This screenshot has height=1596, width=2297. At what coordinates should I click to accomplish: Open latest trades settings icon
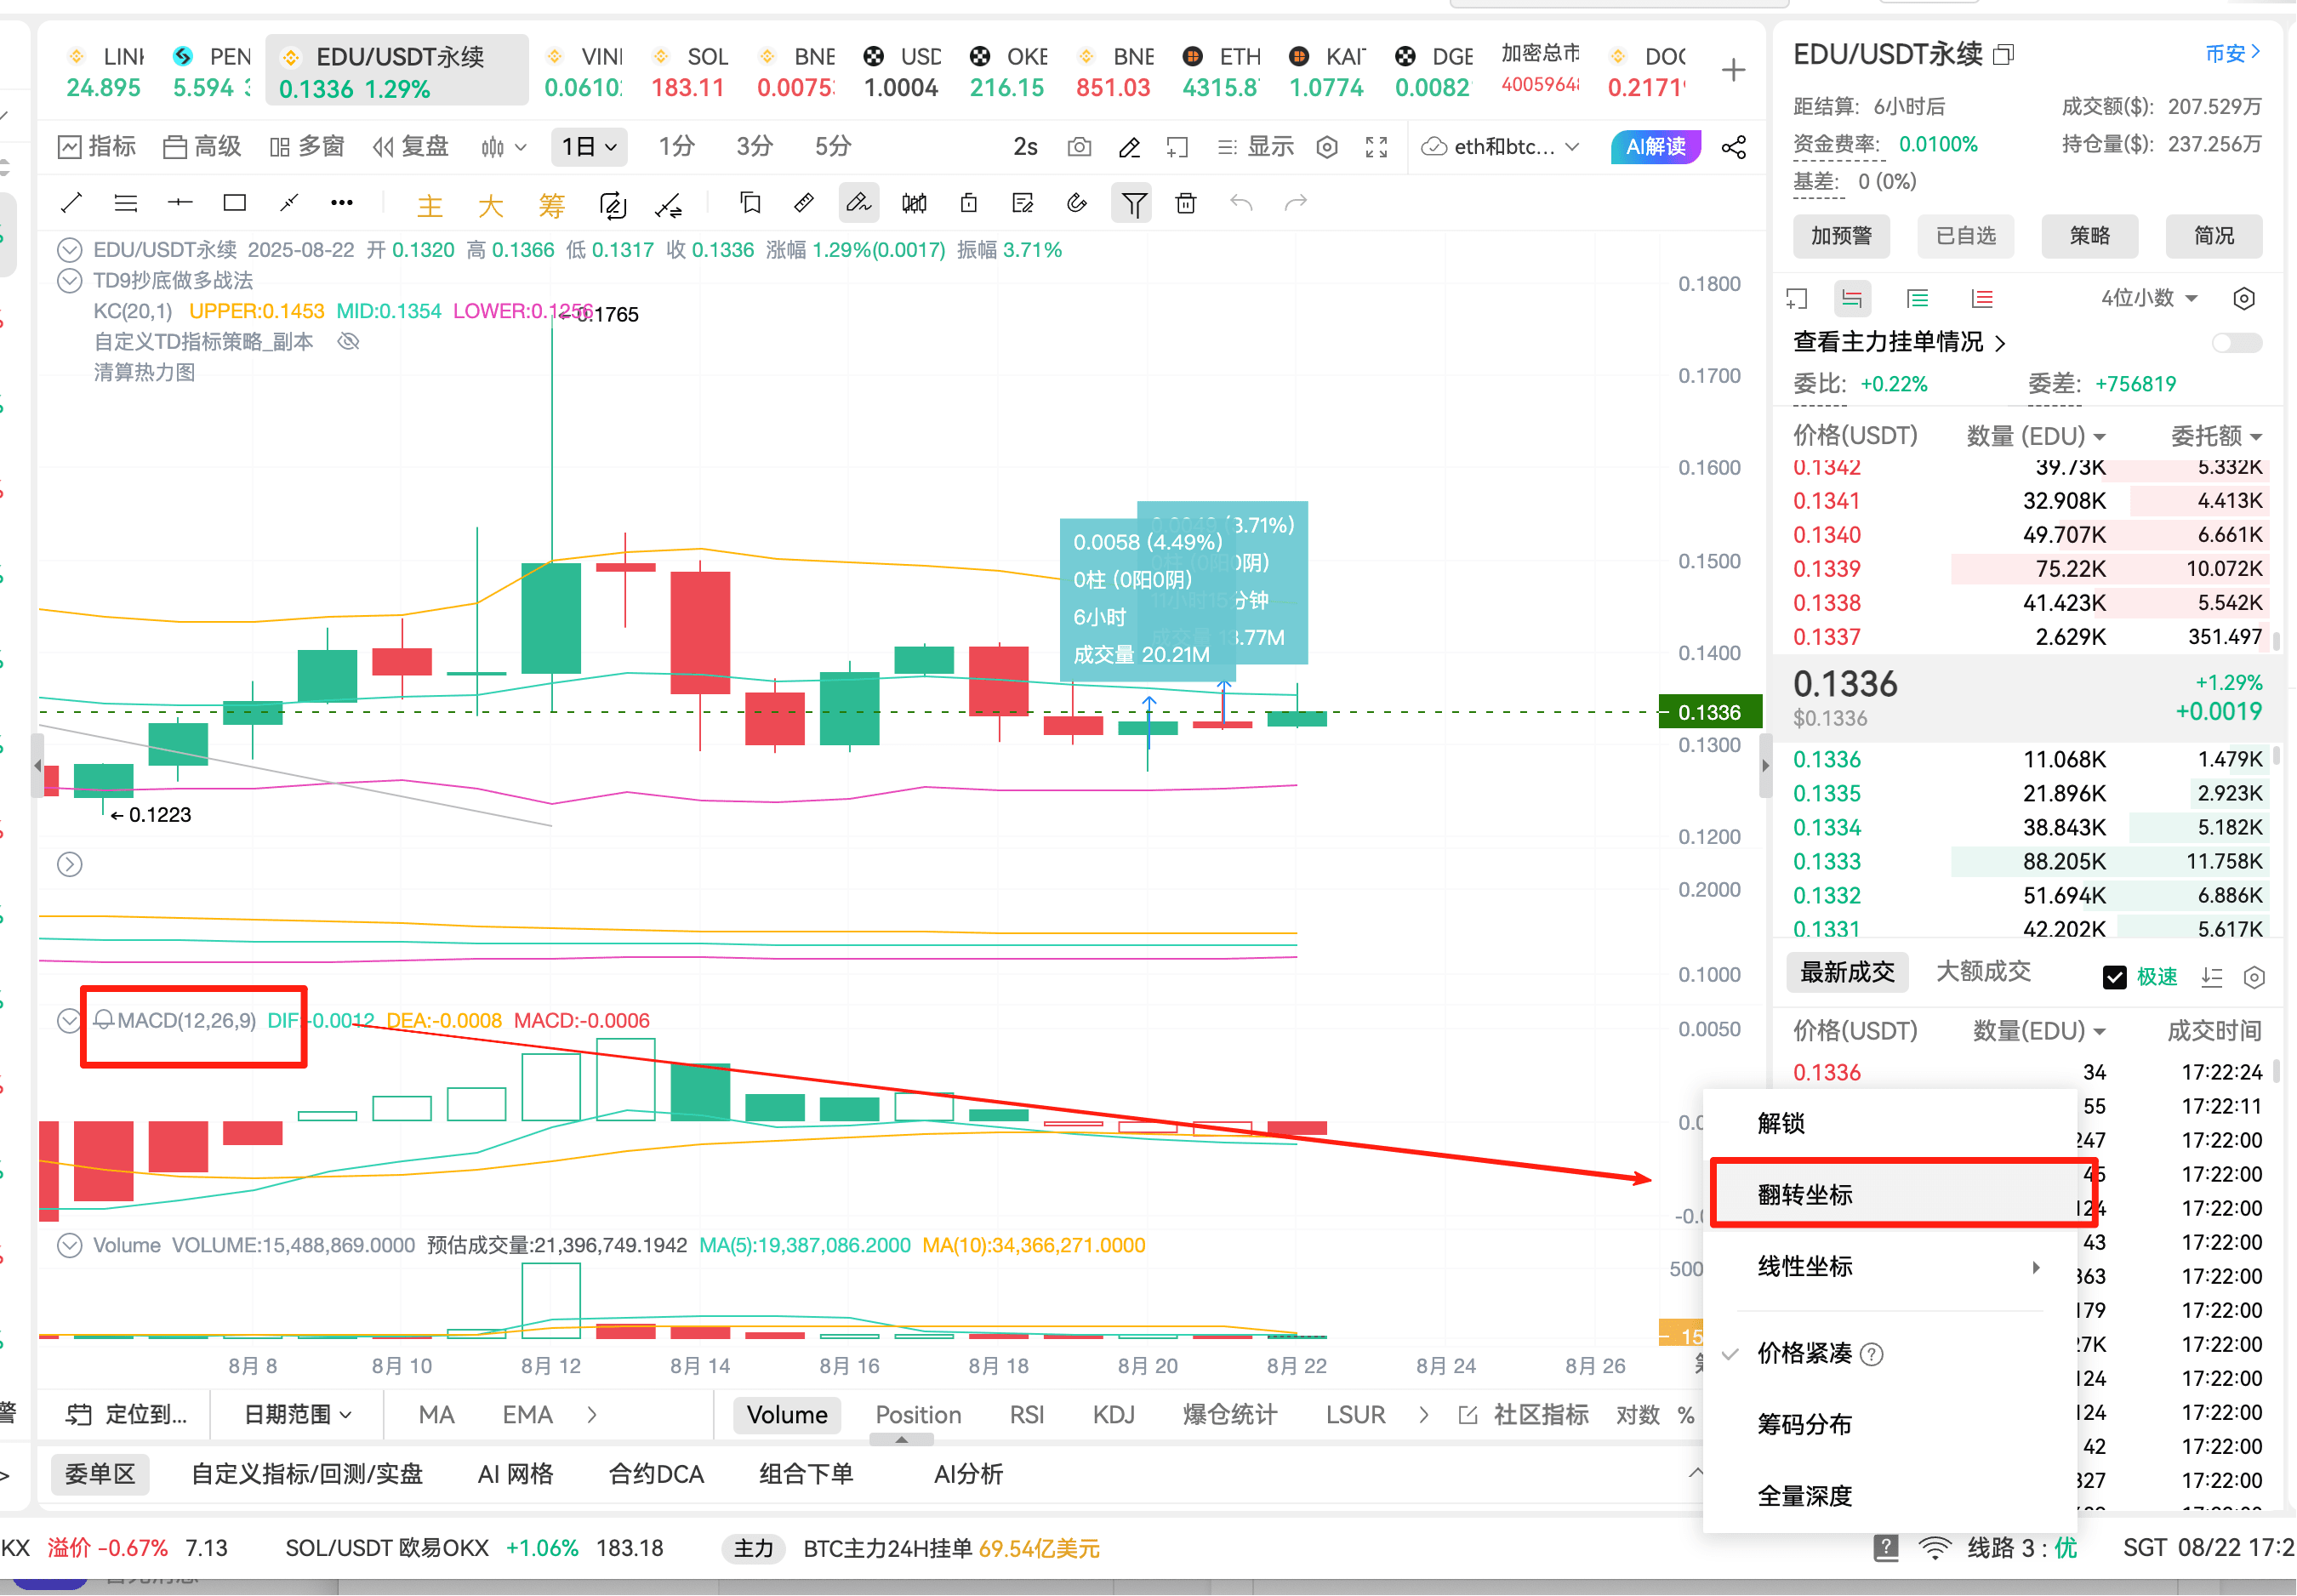click(x=2254, y=978)
